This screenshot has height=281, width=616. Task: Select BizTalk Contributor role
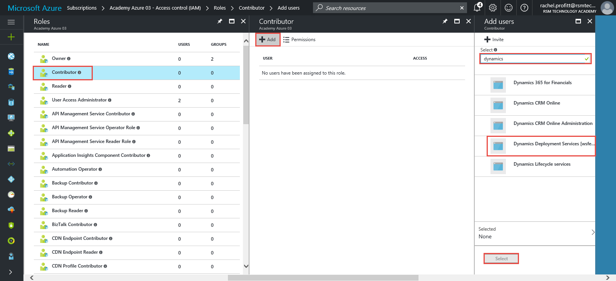click(137, 225)
